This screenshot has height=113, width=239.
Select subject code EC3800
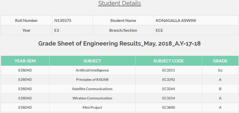pos(168,107)
